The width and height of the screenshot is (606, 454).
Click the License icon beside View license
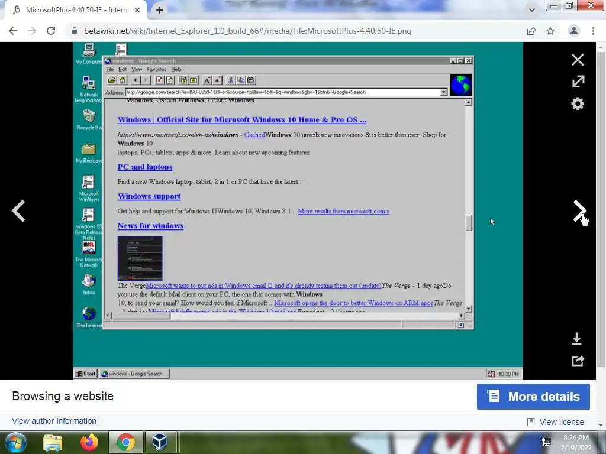pyautogui.click(x=531, y=422)
